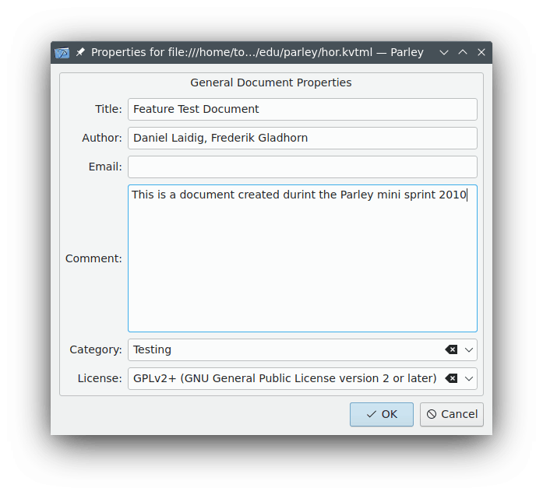This screenshot has height=495, width=543.
Task: Confirm with the OK button
Action: coord(382,414)
